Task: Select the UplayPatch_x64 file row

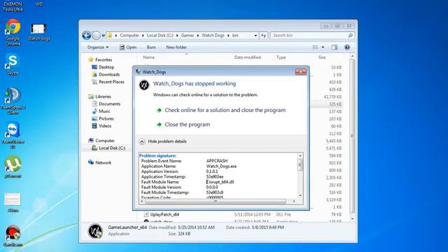Action: tap(243, 214)
